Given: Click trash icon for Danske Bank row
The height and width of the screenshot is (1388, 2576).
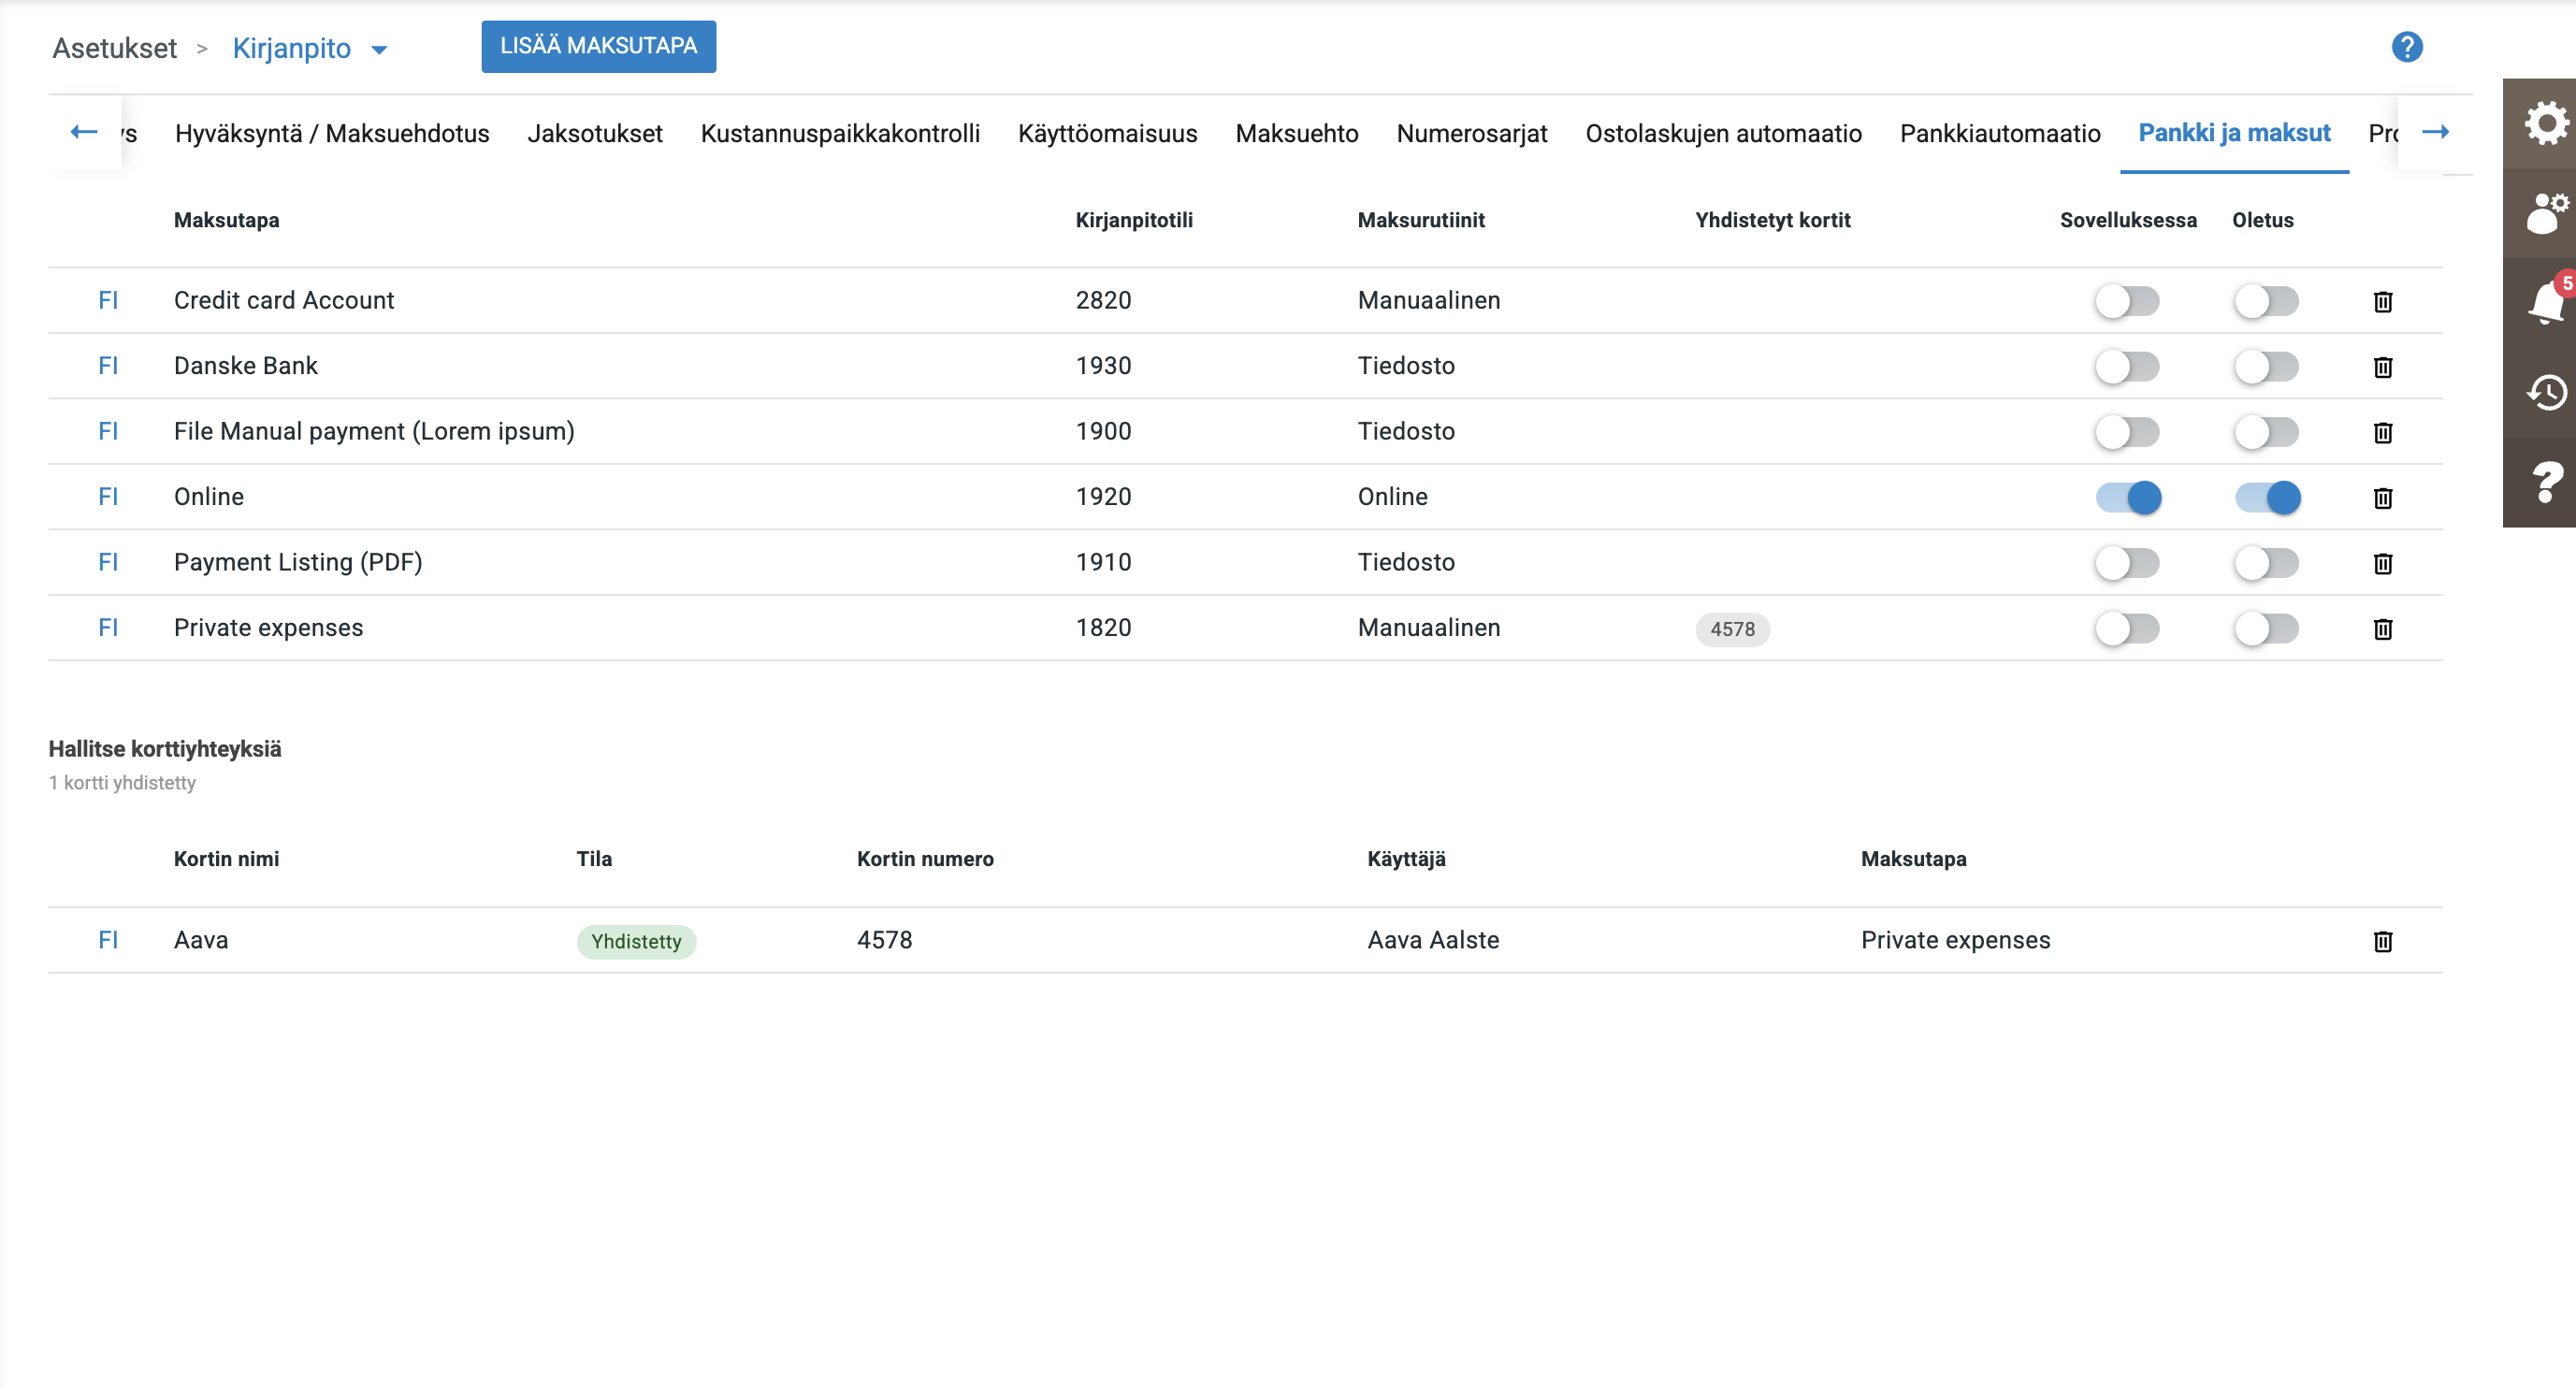Looking at the screenshot, I should tap(2382, 367).
